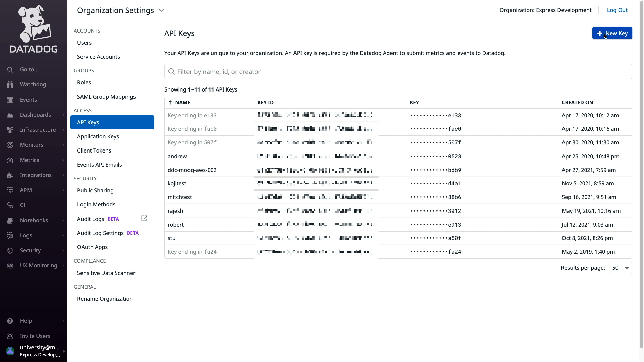Click the Integrations puzzle piece icon
This screenshot has height=362, width=644.
click(x=10, y=175)
